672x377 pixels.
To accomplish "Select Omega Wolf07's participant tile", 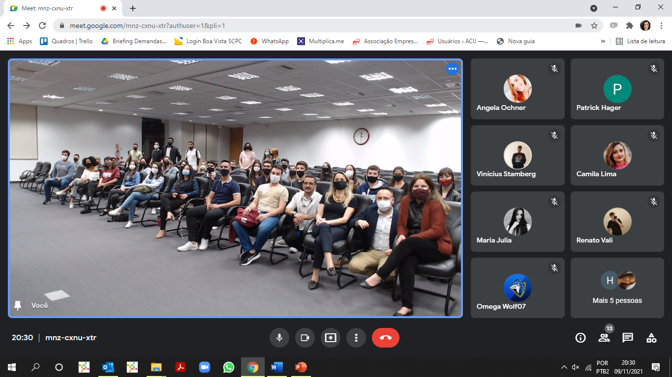I will tap(518, 288).
